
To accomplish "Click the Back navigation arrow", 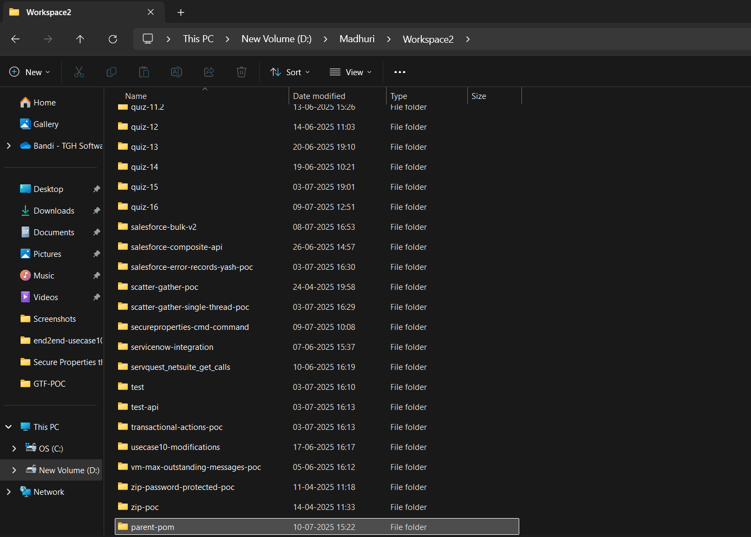I will pyautogui.click(x=15, y=39).
